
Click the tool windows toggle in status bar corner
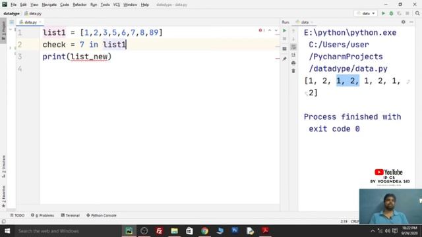pos(3,221)
